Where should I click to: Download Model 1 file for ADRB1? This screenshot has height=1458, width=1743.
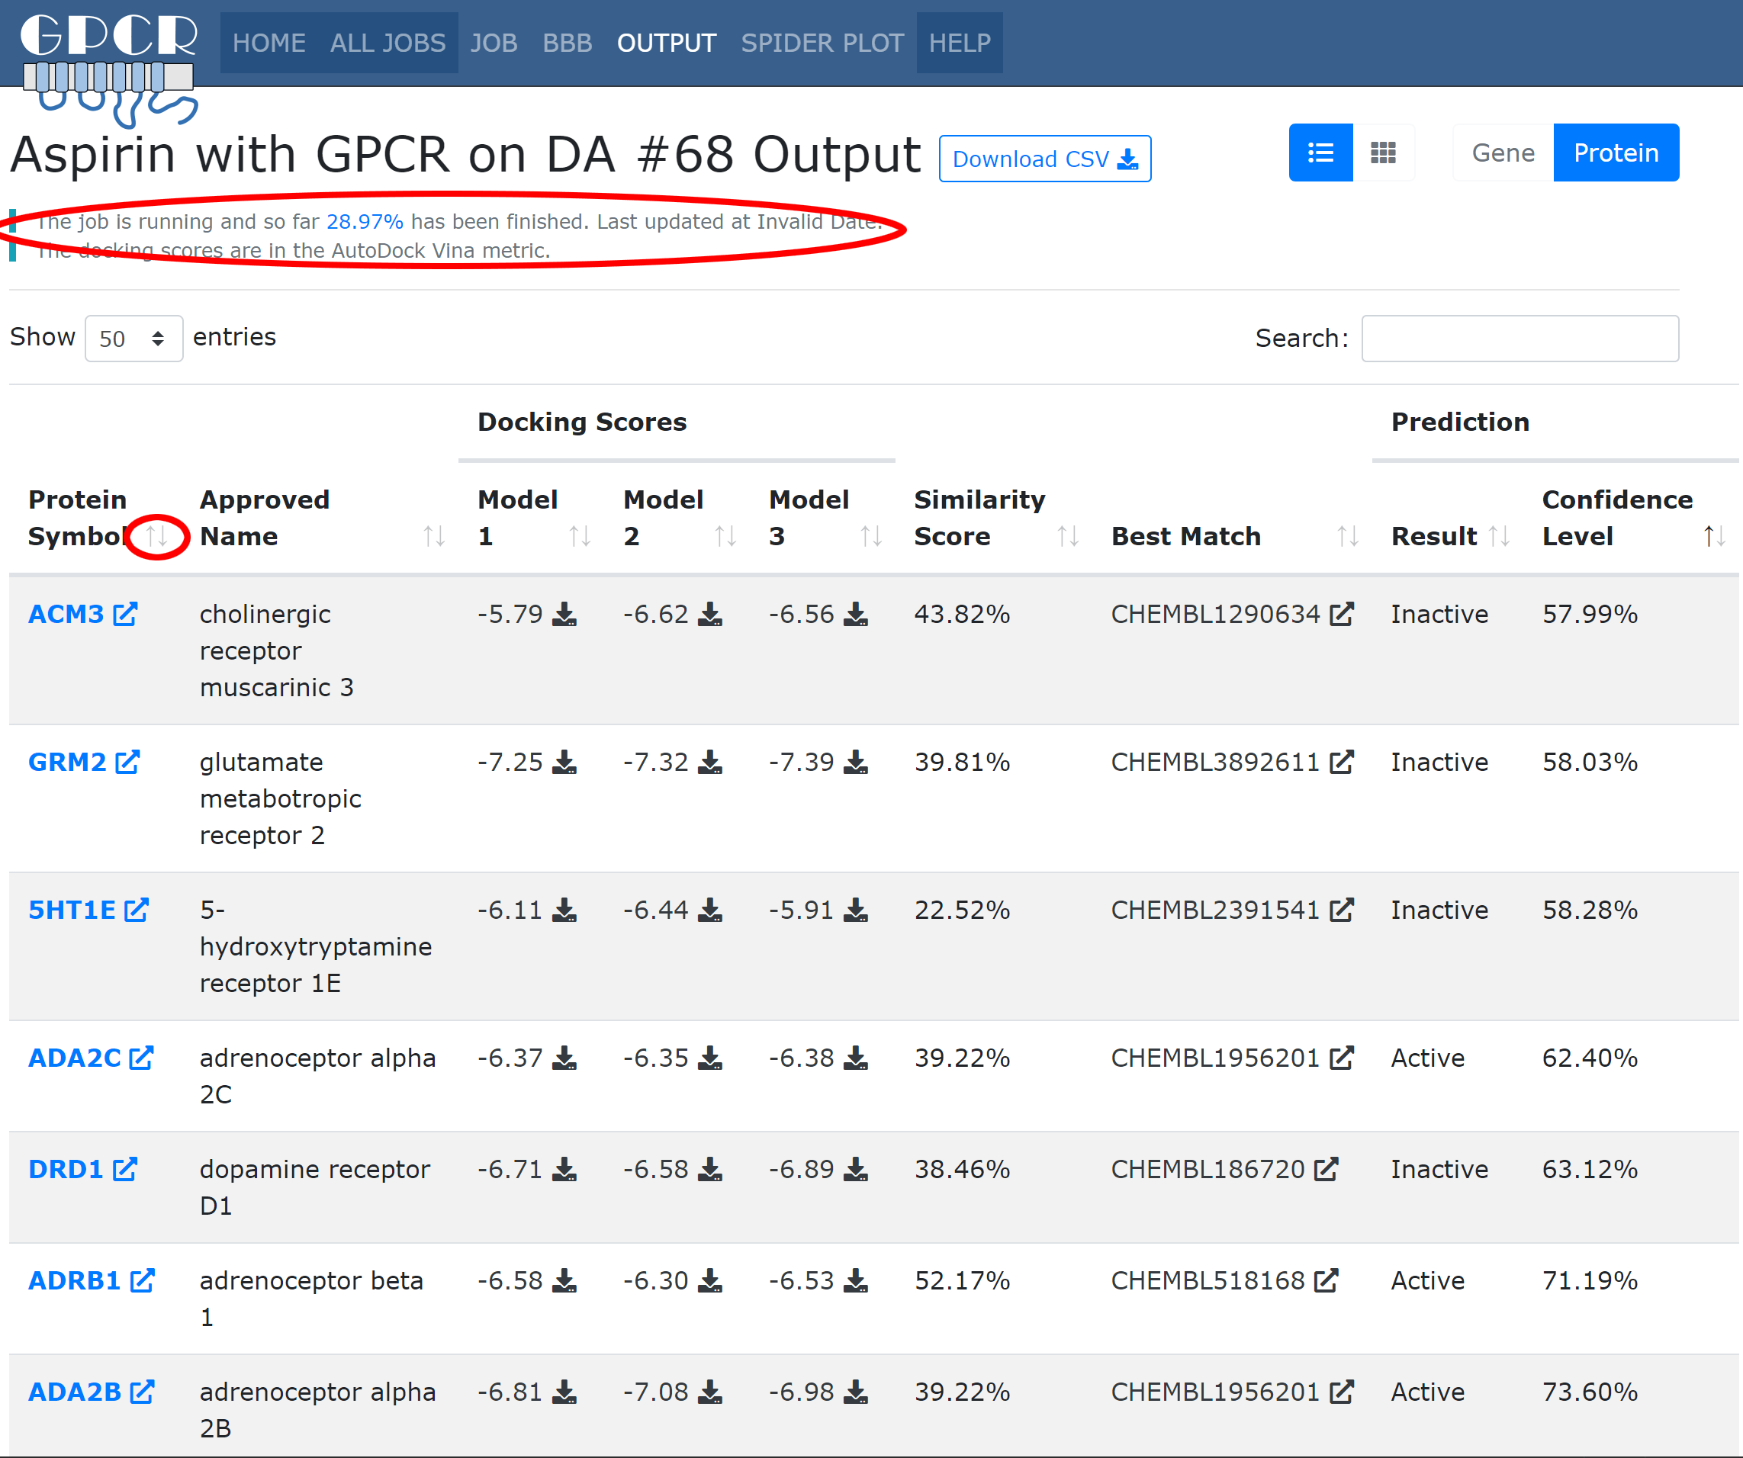(x=564, y=1280)
